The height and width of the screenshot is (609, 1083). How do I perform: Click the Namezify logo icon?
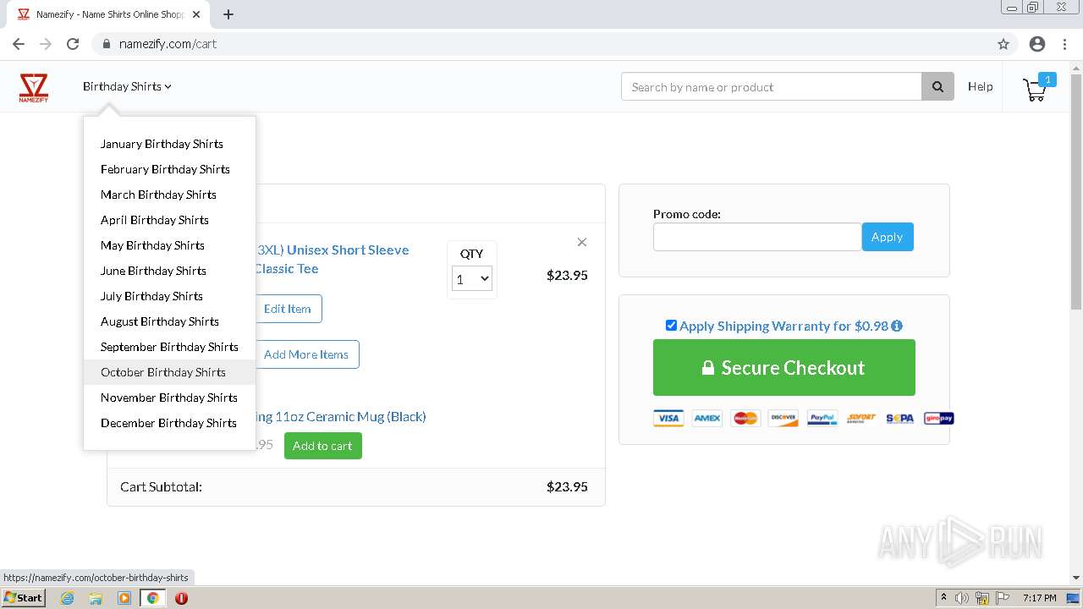34,87
